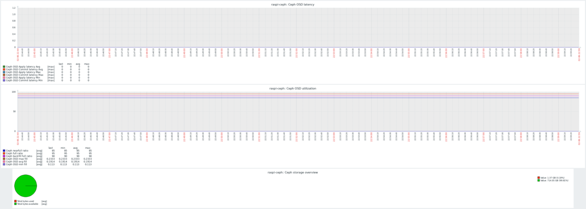This screenshot has width=586, height=209.
Task: Click the 'Total bytes available' legend label
Action: (x=28, y=204)
